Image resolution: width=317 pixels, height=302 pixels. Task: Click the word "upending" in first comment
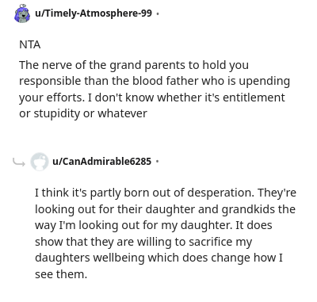tap(264, 82)
